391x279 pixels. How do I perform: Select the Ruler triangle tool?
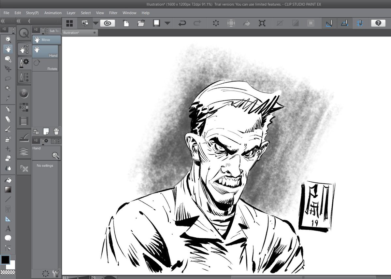[8, 219]
